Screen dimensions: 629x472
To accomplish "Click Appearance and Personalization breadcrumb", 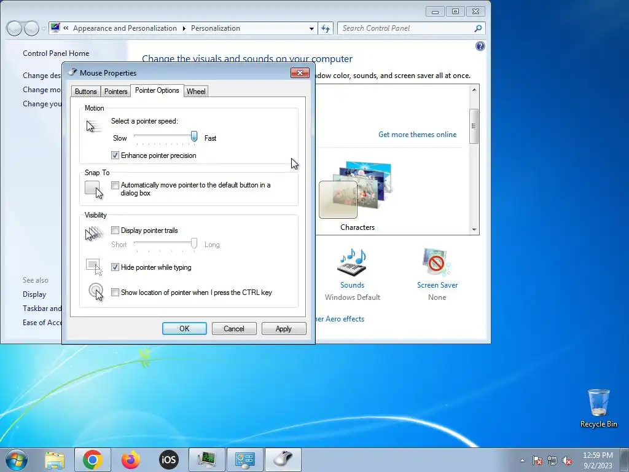I will point(125,28).
